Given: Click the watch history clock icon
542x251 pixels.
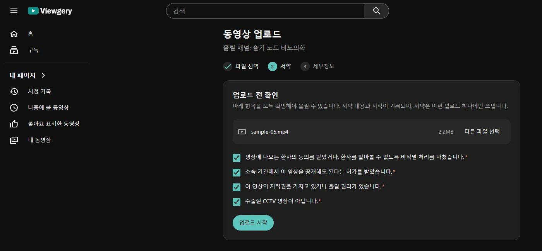Looking at the screenshot, I should click(x=14, y=92).
